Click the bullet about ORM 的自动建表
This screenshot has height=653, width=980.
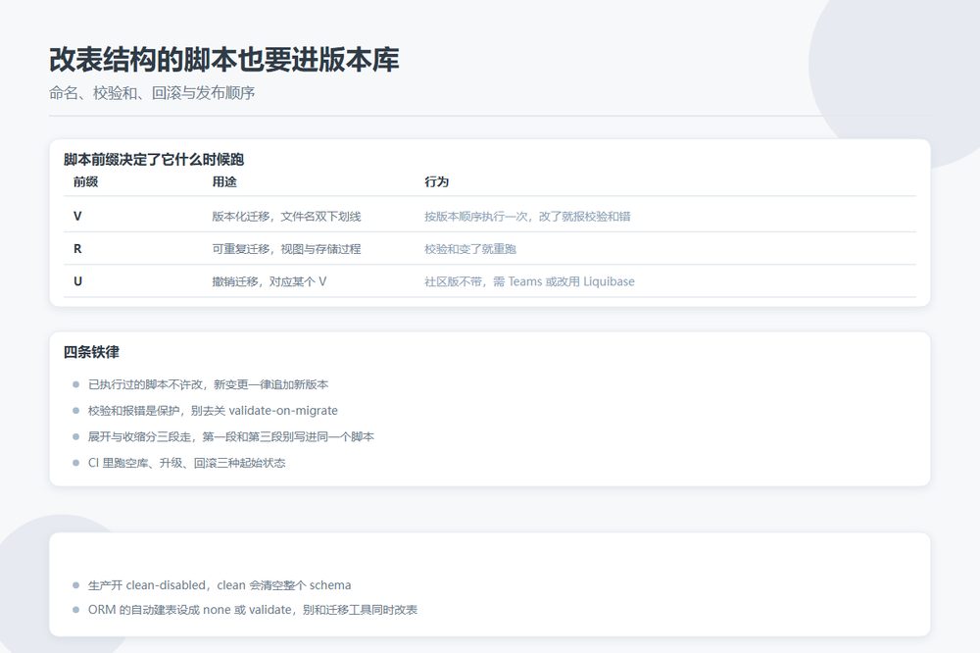click(x=253, y=610)
